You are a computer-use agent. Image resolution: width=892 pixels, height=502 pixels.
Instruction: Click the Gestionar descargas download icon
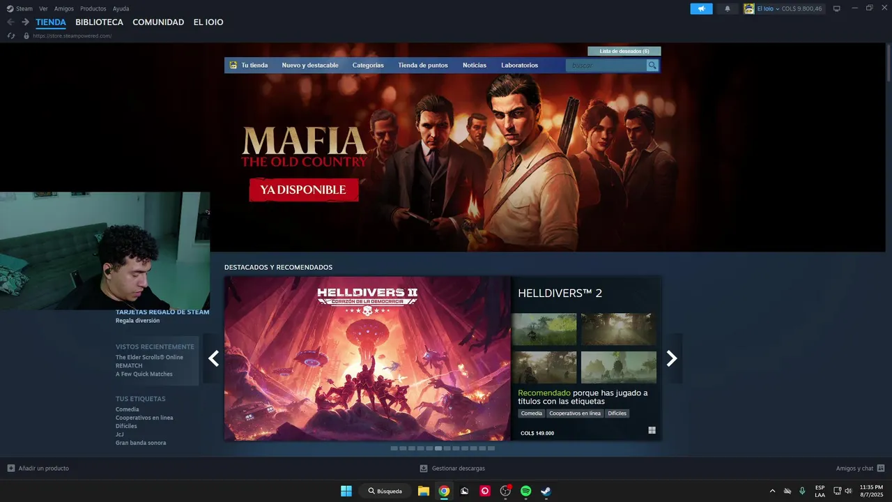424,469
